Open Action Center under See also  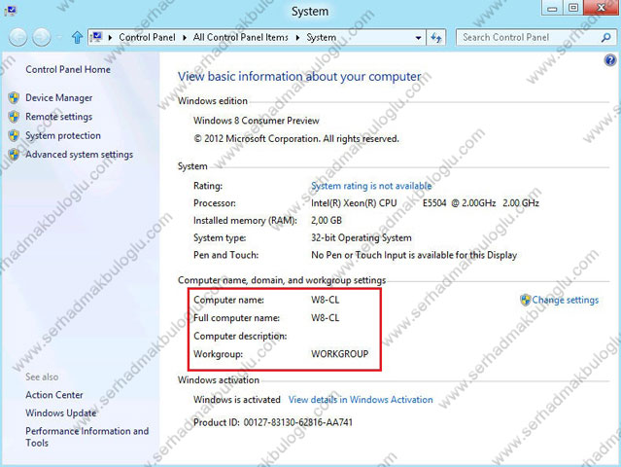click(x=54, y=395)
